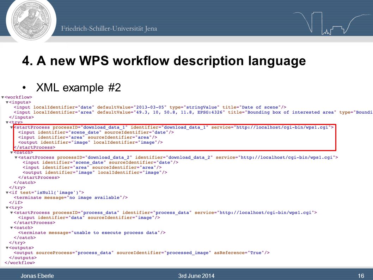Collapse the catch node containing download_data_2
This screenshot has height=280, width=373.
point(12,153)
